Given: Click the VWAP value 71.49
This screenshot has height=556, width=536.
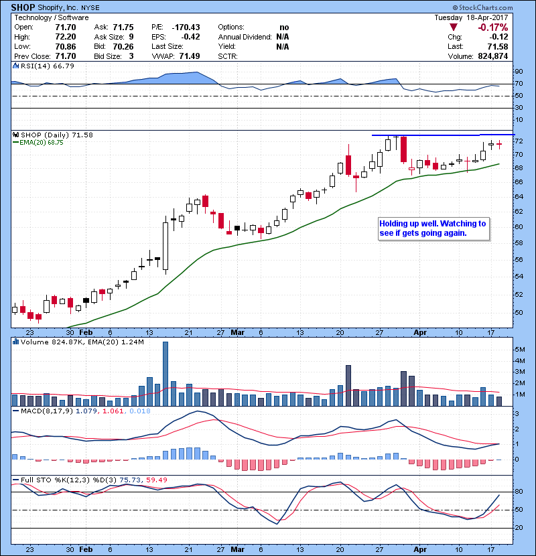Looking at the screenshot, I should tap(190, 56).
